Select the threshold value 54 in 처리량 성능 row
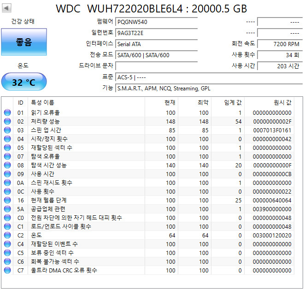304x290 pixels. pyautogui.click(x=239, y=122)
